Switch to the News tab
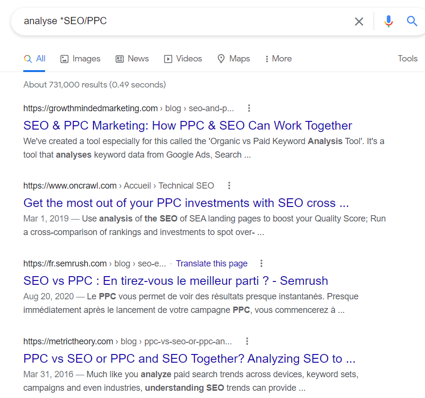 (132, 59)
